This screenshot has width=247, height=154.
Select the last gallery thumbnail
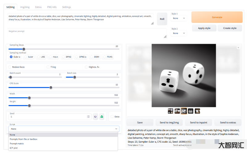(197, 111)
